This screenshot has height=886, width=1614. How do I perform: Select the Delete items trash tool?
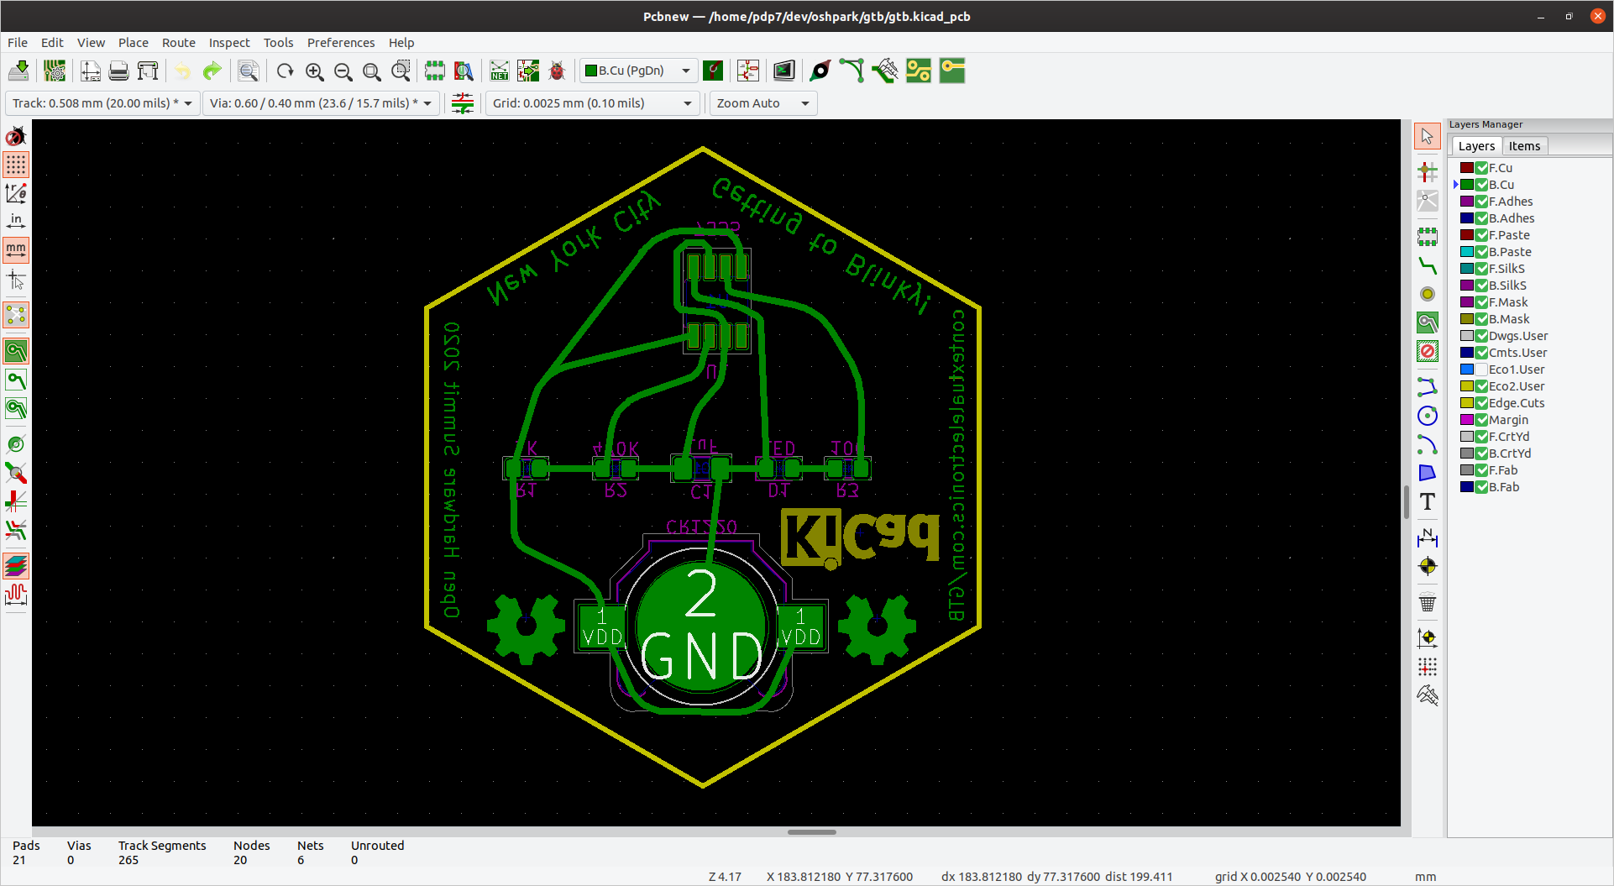coord(1427,602)
